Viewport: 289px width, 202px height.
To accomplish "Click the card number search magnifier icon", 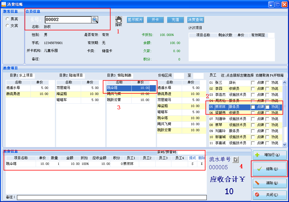I will [95, 20].
